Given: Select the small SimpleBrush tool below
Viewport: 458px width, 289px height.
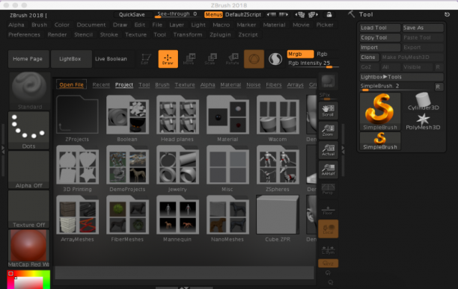Looking at the screenshot, I should click(x=379, y=141).
